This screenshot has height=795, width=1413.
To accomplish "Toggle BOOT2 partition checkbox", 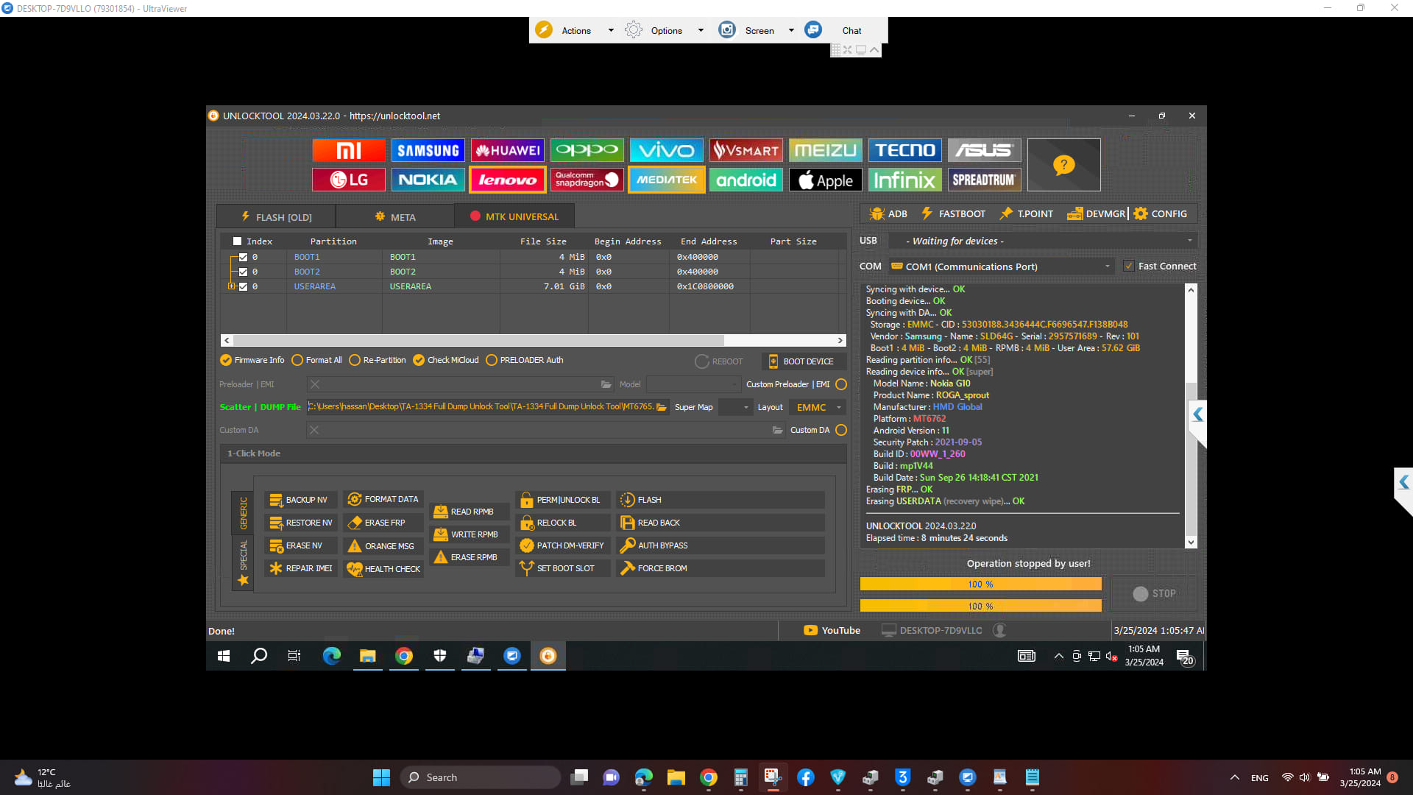I will (243, 272).
